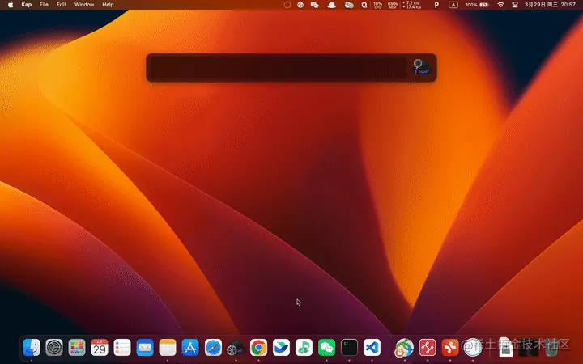Click the Alfred hat icon in the search bar
The image size is (583, 364).
point(423,68)
